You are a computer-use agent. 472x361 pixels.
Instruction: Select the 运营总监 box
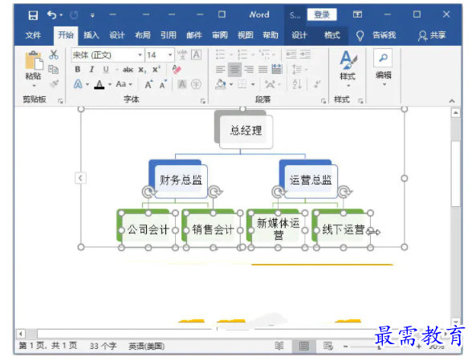point(311,180)
